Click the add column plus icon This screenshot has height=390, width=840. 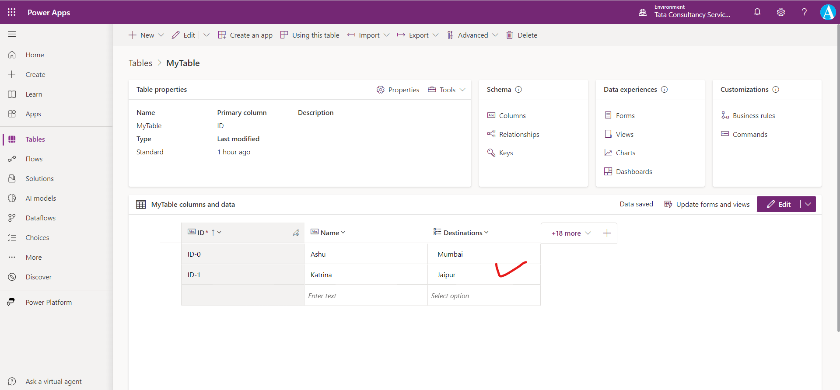coord(607,233)
